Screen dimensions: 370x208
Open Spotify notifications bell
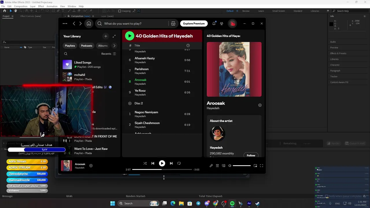tap(214, 23)
